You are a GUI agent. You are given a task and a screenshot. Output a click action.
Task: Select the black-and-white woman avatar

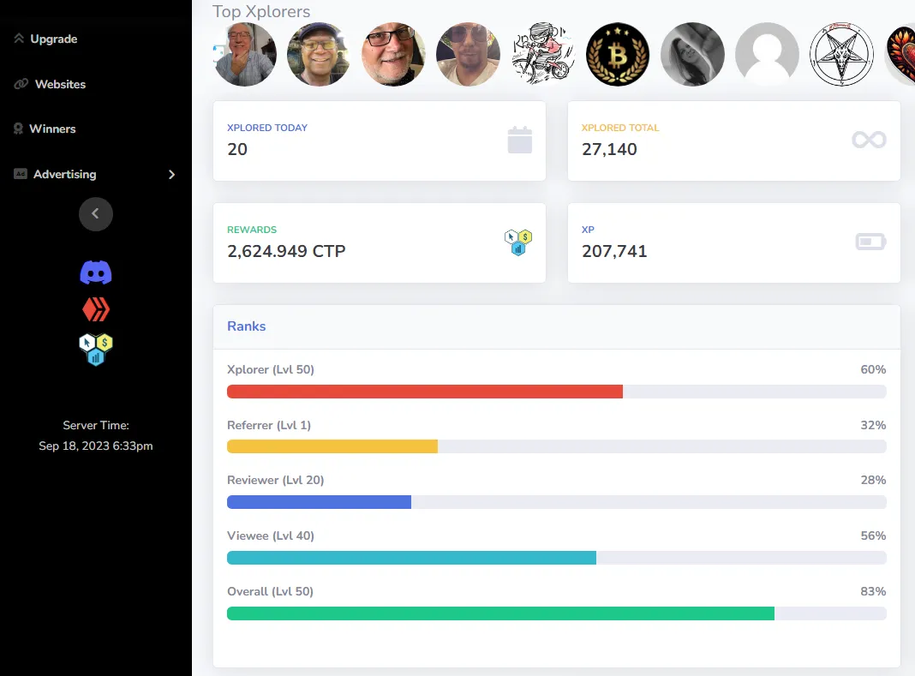(x=692, y=54)
